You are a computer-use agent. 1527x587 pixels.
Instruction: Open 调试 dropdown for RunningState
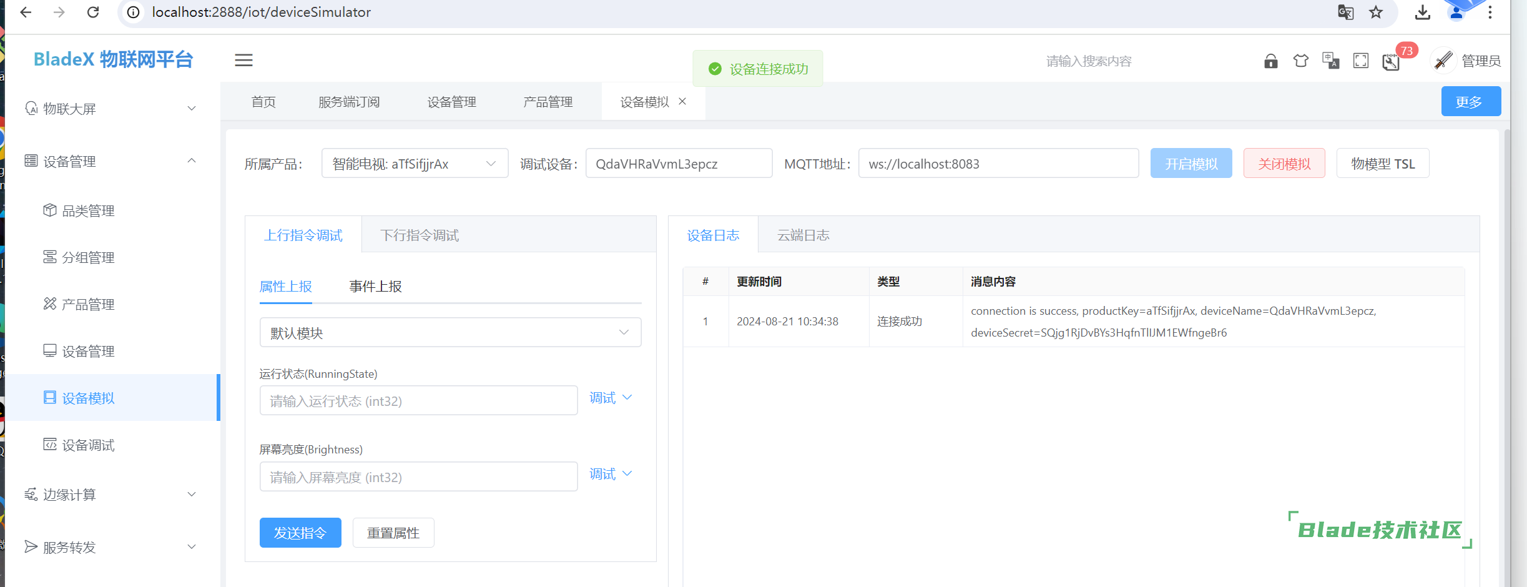coord(611,398)
